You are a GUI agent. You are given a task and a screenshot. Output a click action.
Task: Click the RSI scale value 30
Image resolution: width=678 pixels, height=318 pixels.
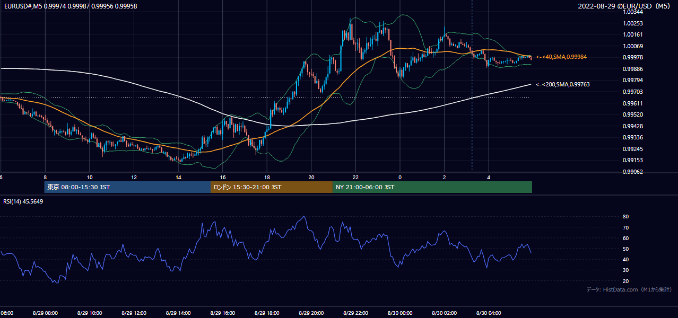point(626,270)
